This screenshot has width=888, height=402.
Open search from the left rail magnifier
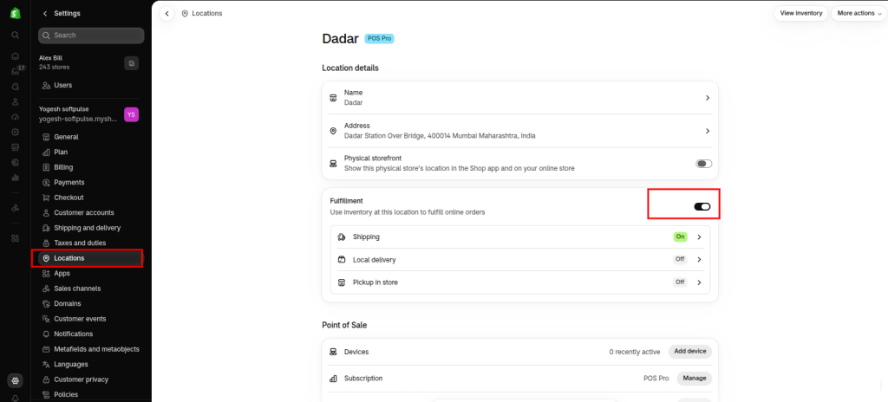(16, 36)
